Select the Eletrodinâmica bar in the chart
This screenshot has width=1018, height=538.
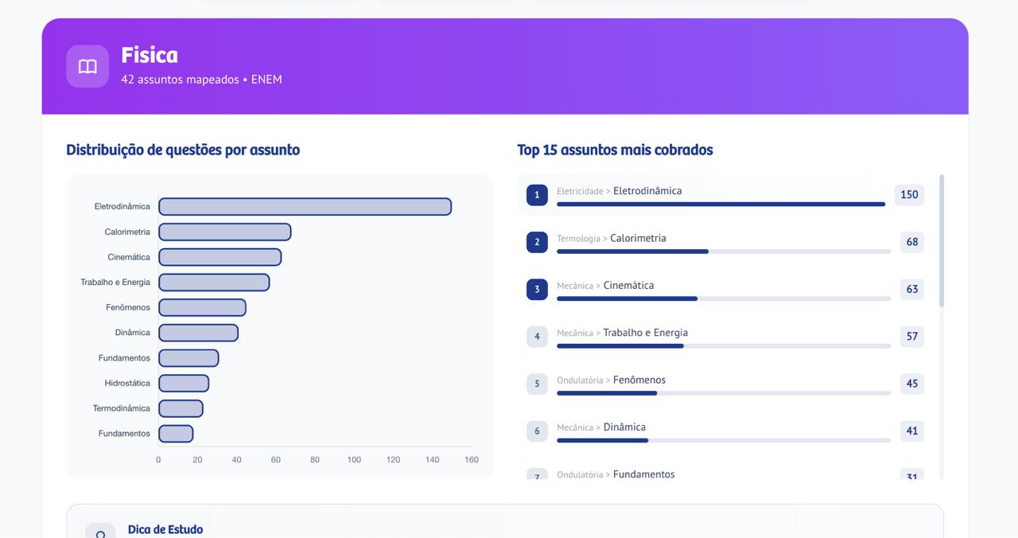(x=302, y=206)
